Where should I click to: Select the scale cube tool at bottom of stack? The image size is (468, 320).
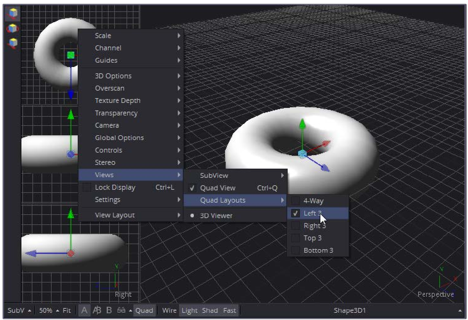tap(13, 42)
